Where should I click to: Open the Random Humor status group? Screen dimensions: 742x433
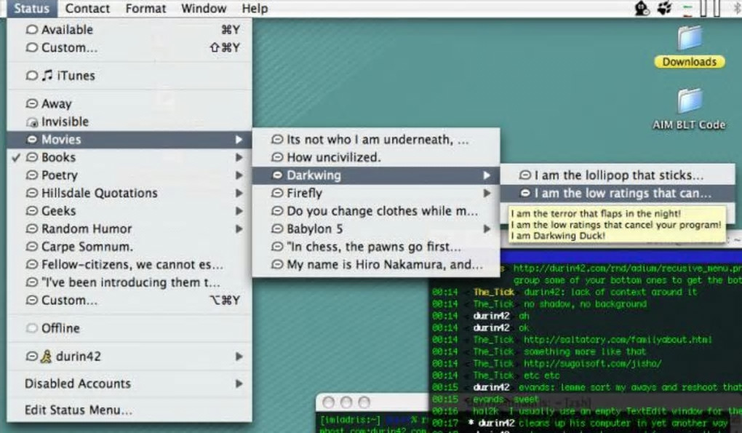pyautogui.click(x=129, y=229)
